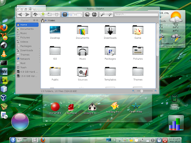
Task: Open the KDE kickoff menu in panel
Action: (x=13, y=140)
